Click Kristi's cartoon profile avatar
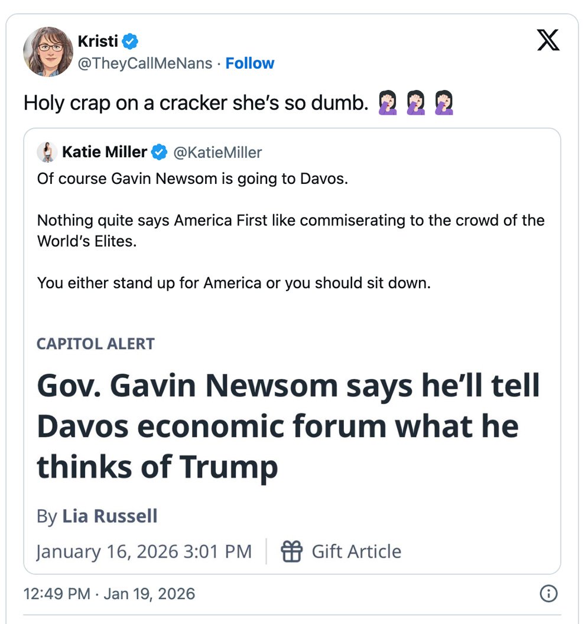Viewport: 585px width, 624px height. click(x=48, y=51)
